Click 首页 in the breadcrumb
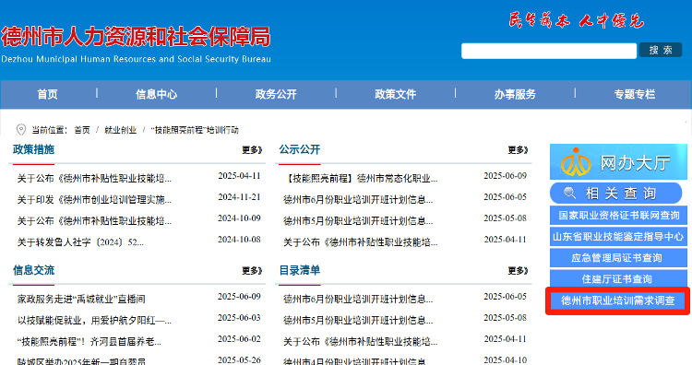 click(x=82, y=130)
